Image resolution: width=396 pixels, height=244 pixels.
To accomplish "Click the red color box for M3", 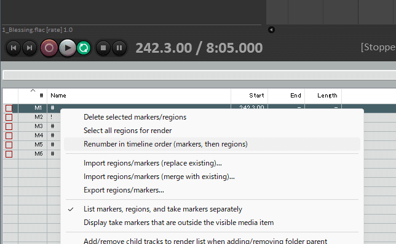I will (x=9, y=126).
